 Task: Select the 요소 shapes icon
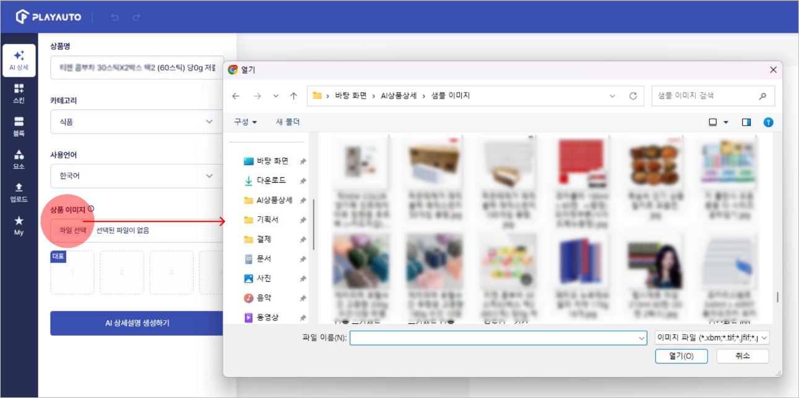19,159
